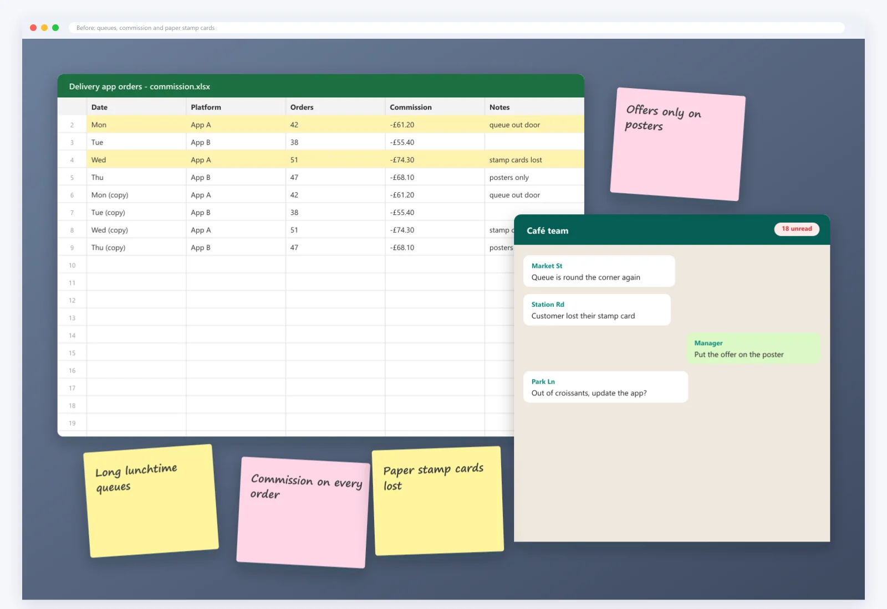The height and width of the screenshot is (609, 887).
Task: Click the 'Long lunchtime queues' yellow sticky note
Action: coord(151,500)
